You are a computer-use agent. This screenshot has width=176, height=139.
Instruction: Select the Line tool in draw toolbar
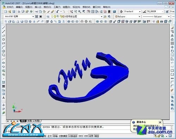pos(4,28)
